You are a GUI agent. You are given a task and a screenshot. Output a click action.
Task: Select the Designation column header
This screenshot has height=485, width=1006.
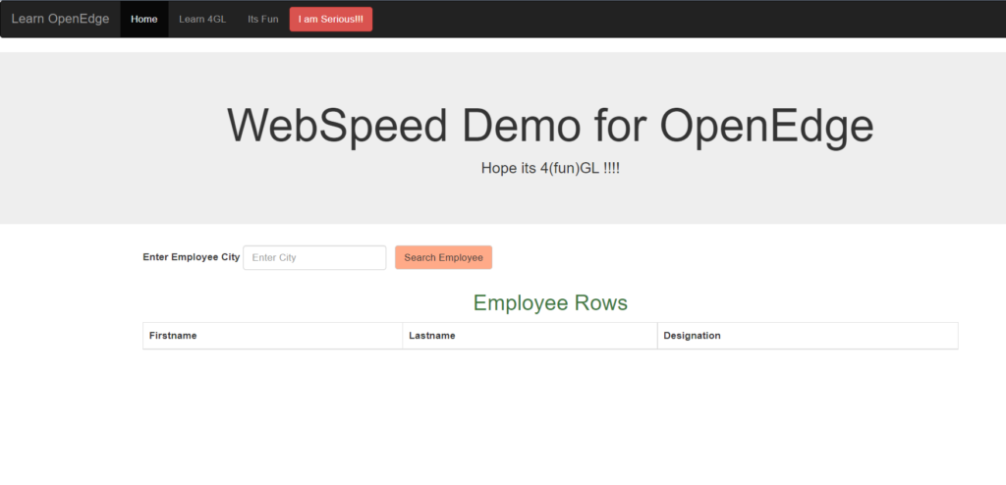tap(692, 336)
